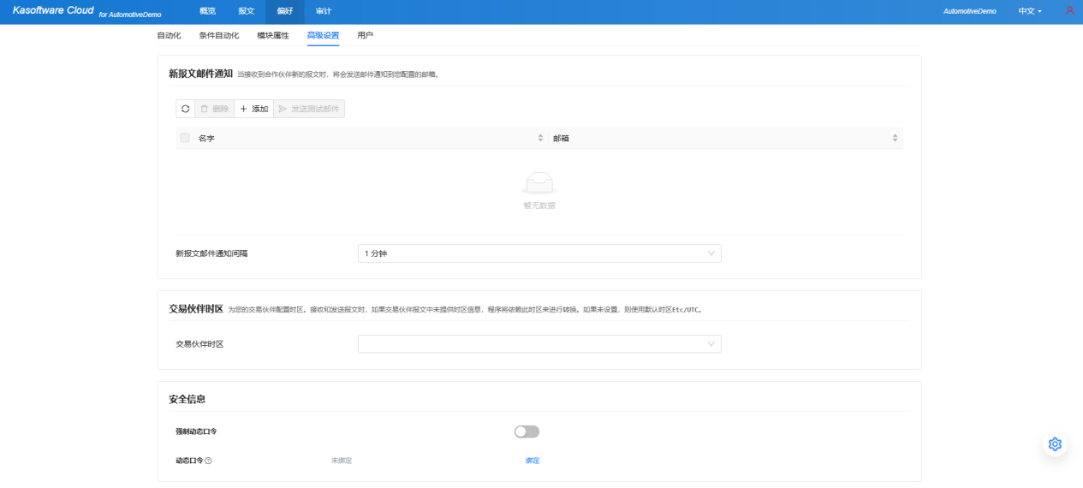This screenshot has height=488, width=1083.
Task: Open the 中文 language dropdown
Action: click(1029, 11)
